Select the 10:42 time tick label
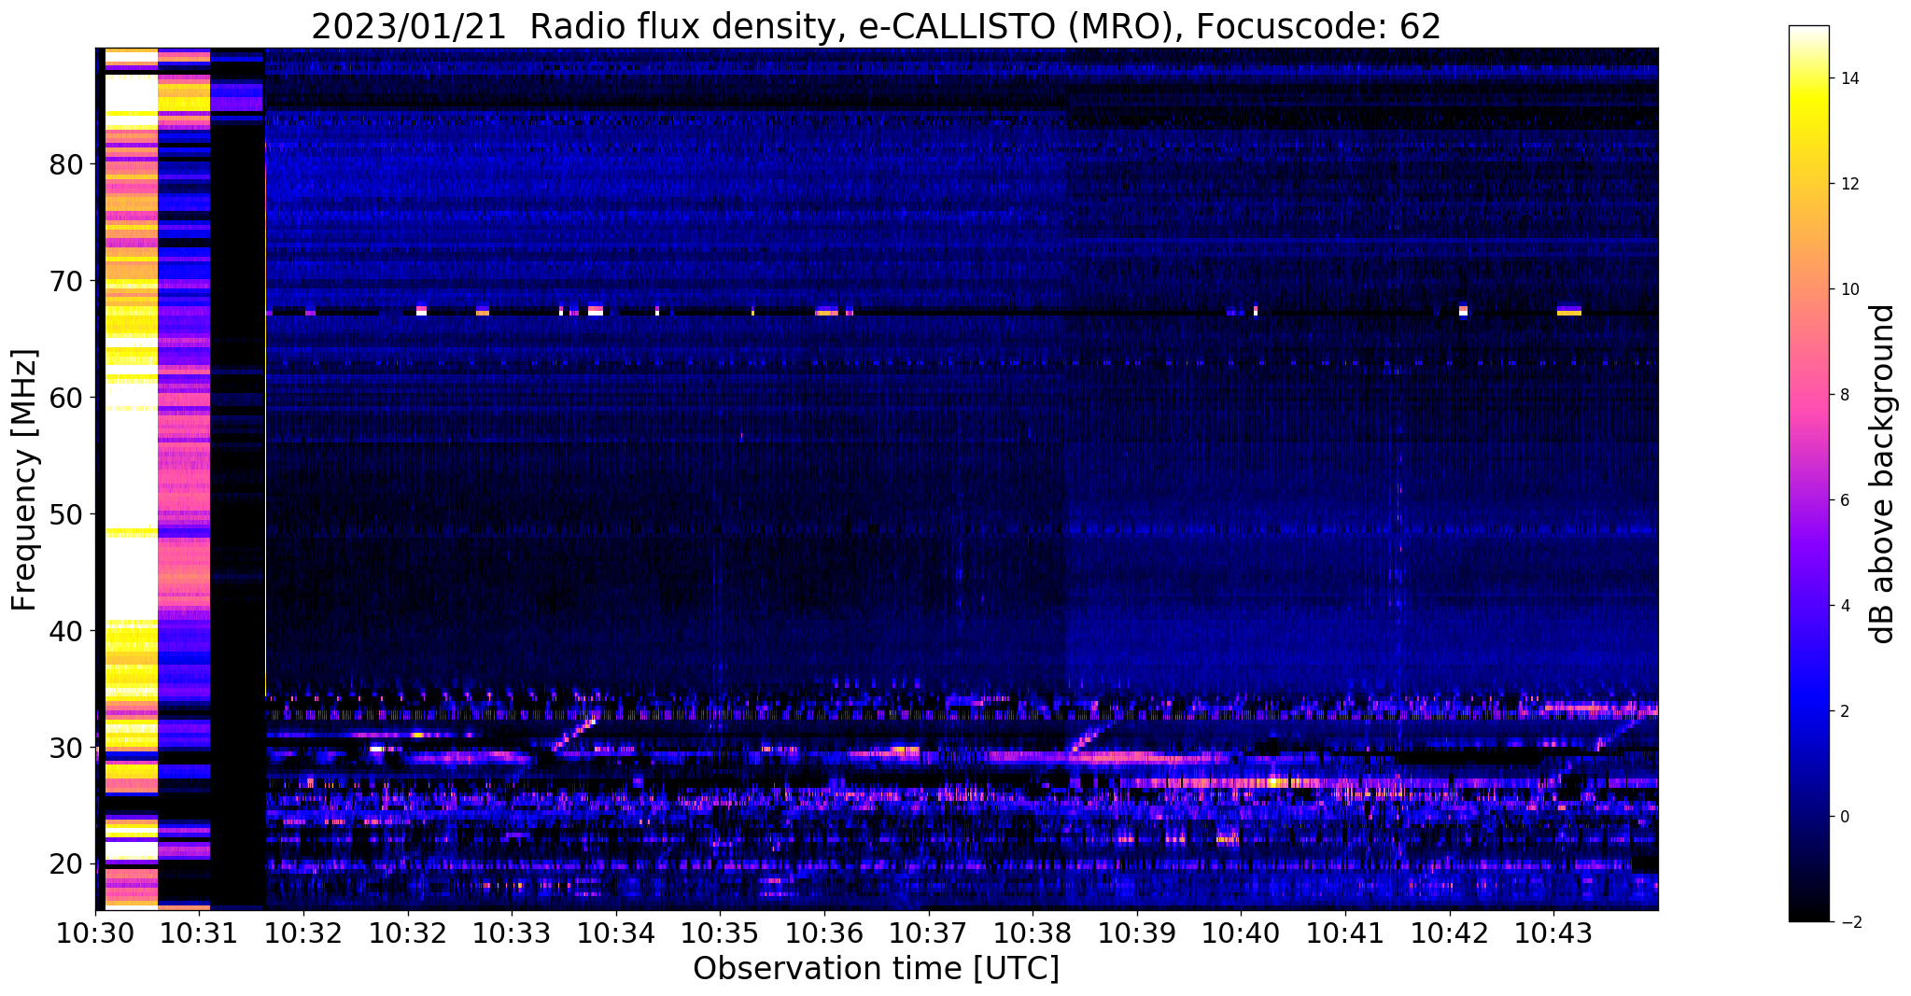Image resolution: width=1911 pixels, height=996 pixels. point(1450,933)
